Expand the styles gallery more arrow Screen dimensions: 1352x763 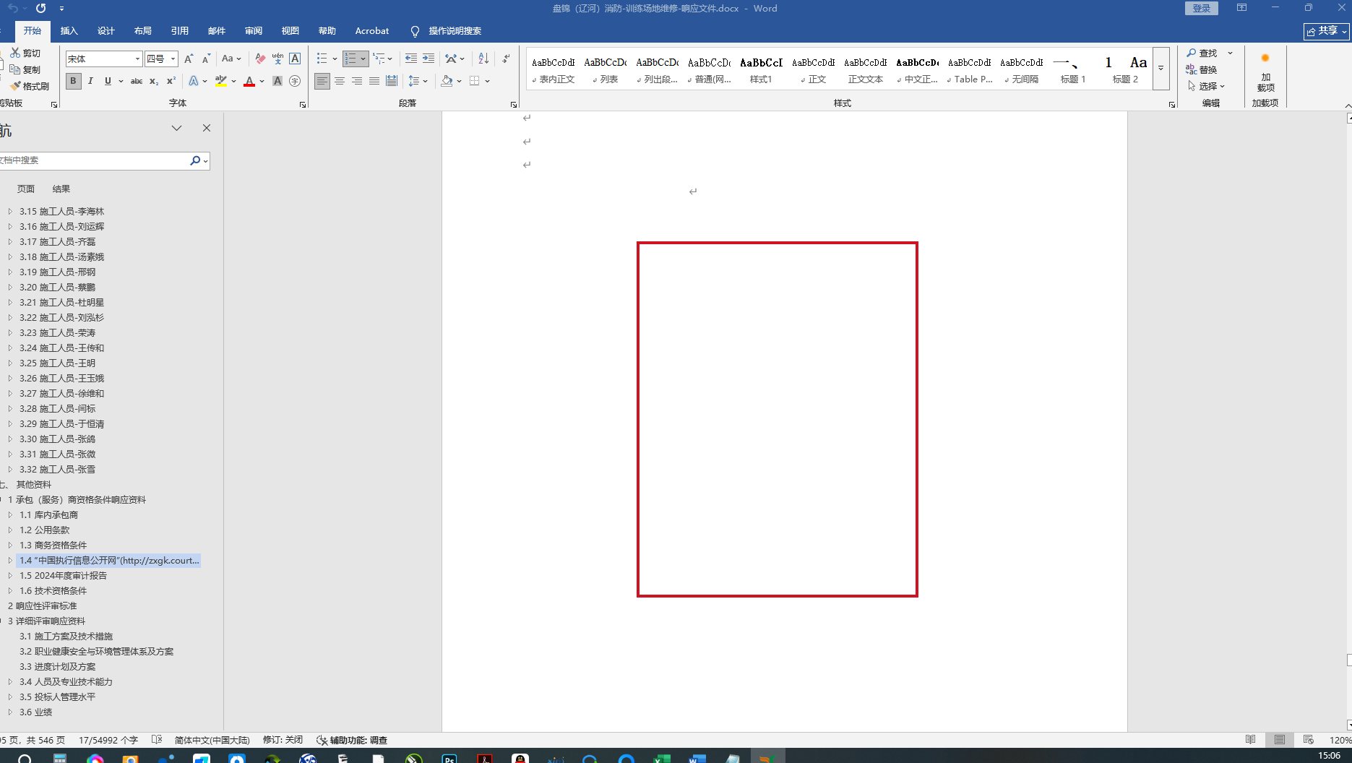tap(1161, 69)
